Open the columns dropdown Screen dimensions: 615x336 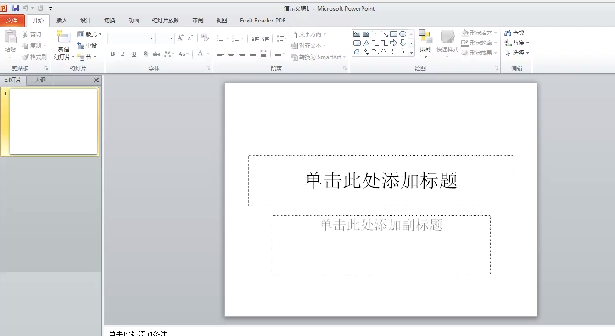coord(279,54)
